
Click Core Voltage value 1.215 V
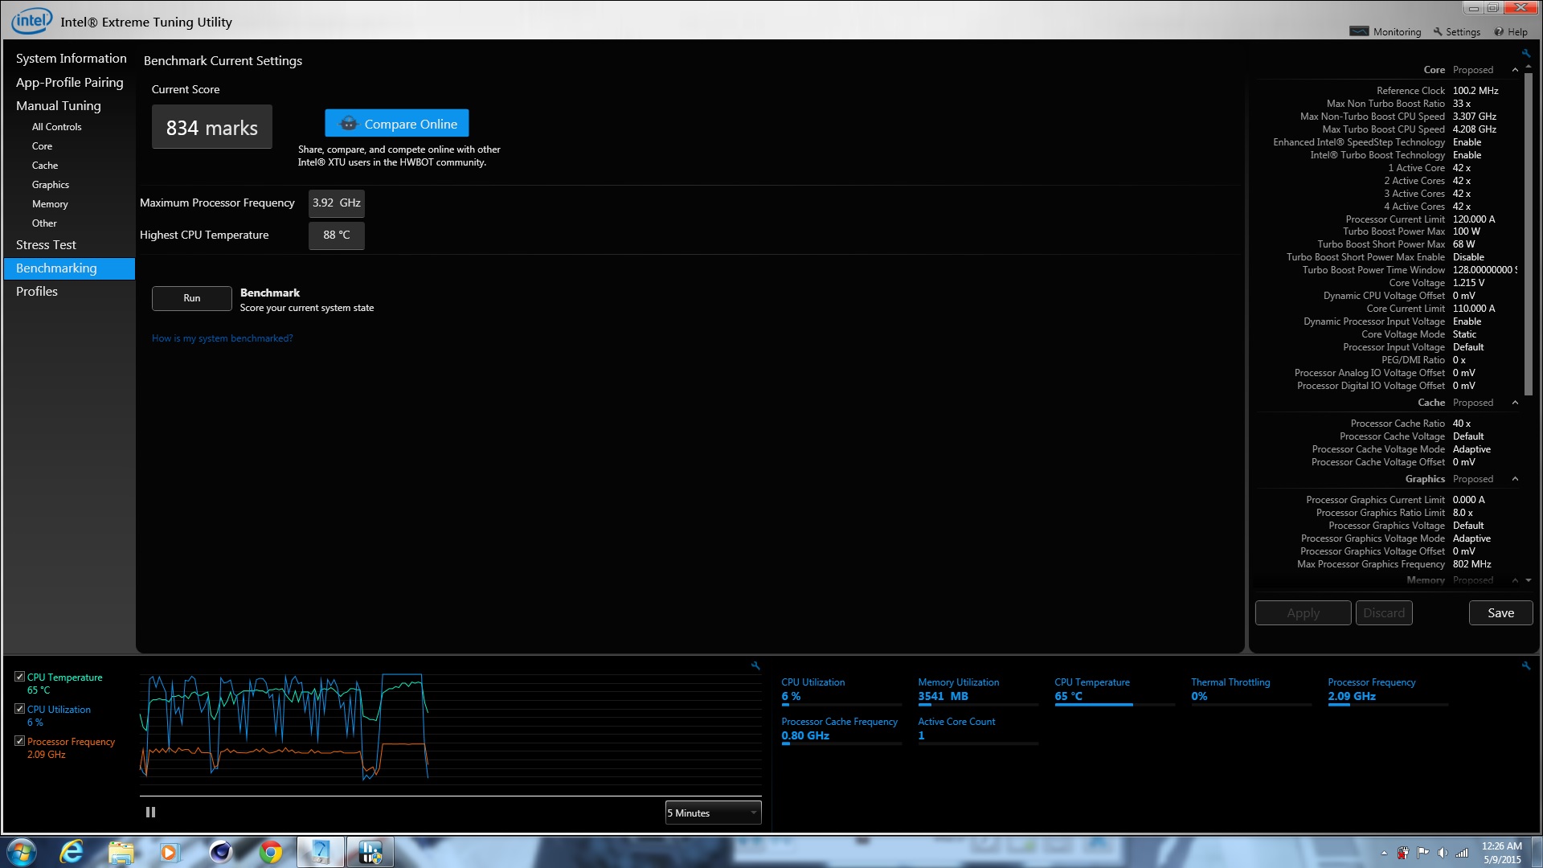coord(1468,283)
